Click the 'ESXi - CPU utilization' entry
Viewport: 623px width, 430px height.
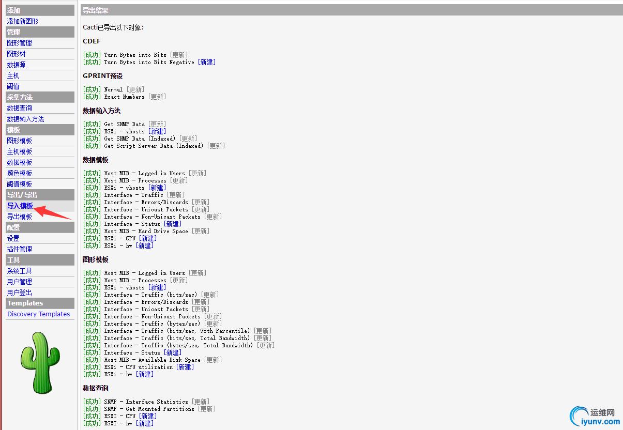coord(138,367)
